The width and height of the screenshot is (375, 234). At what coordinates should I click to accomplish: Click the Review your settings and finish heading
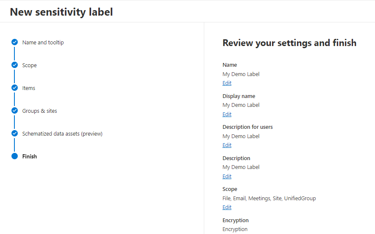click(289, 43)
